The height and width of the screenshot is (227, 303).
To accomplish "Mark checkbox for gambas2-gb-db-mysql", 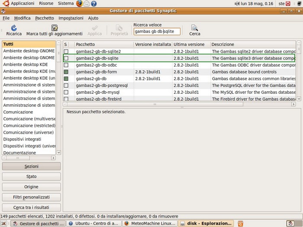I will [x=66, y=92].
